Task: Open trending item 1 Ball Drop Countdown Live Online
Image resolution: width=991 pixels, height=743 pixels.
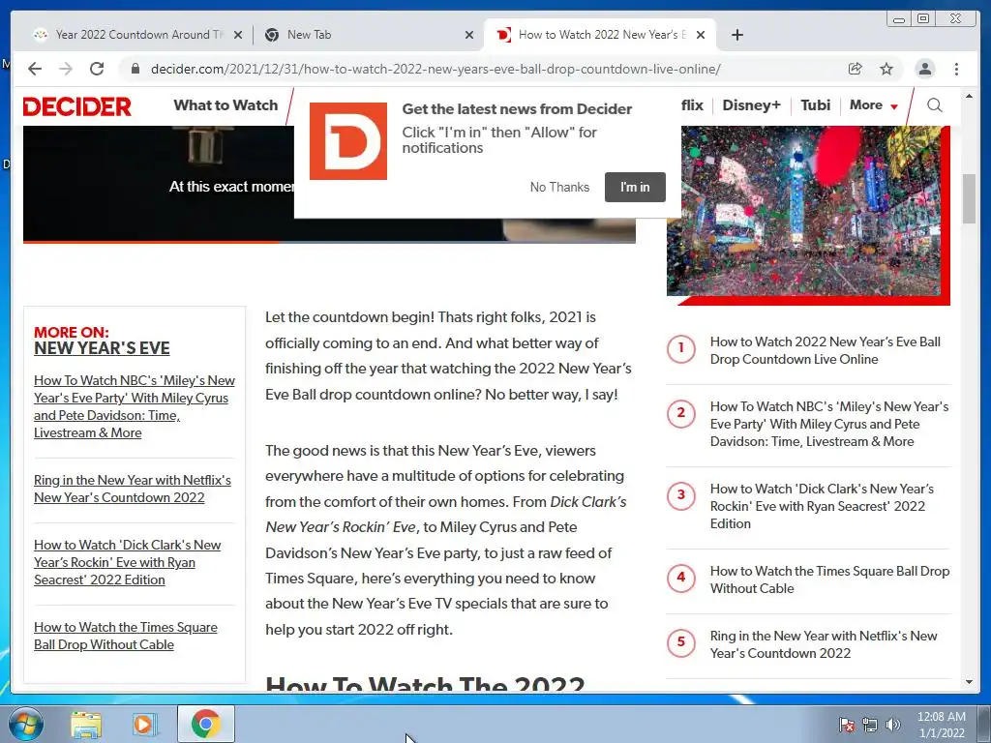Action: pyautogui.click(x=825, y=350)
